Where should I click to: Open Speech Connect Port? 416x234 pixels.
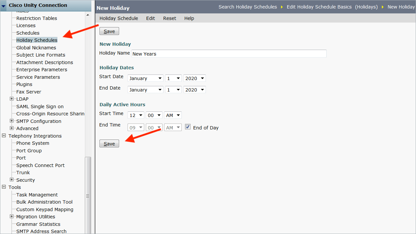point(40,165)
